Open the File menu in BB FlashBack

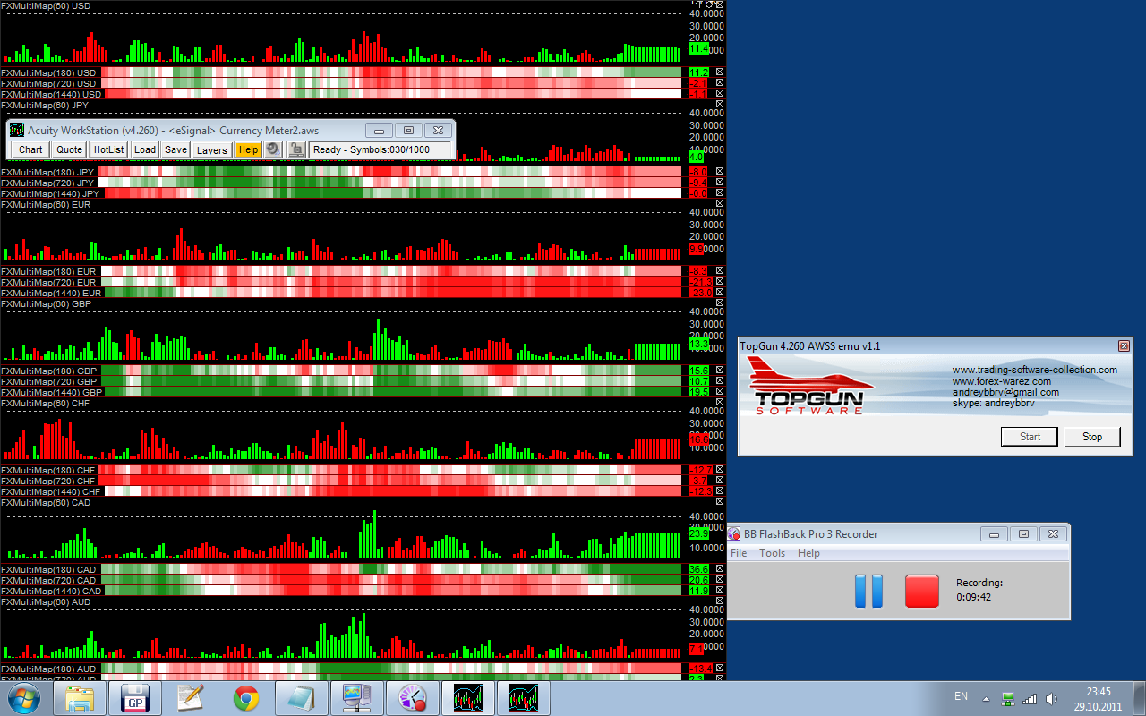(739, 553)
